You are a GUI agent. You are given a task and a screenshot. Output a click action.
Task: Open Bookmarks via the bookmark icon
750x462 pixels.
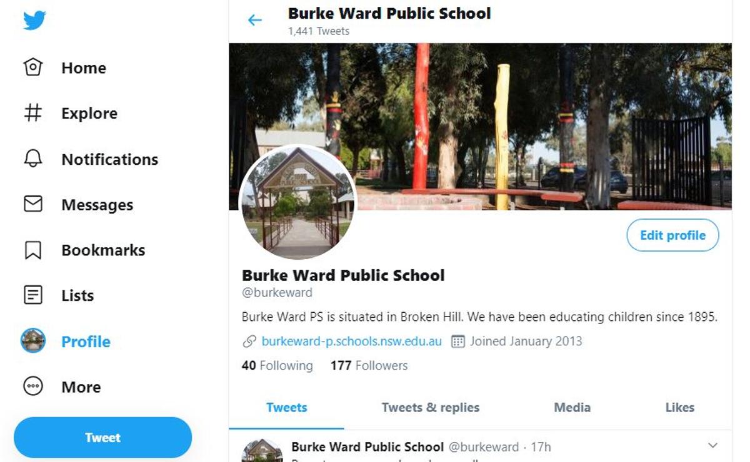click(32, 250)
